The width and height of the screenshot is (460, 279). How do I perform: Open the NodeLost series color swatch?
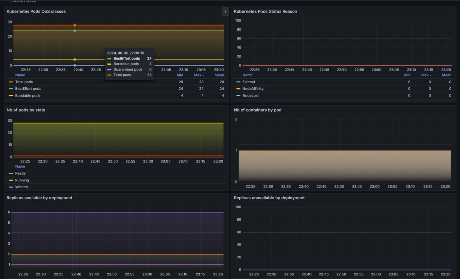[x=238, y=96]
